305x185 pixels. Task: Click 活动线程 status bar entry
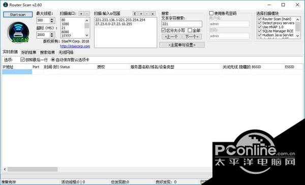[73, 182]
